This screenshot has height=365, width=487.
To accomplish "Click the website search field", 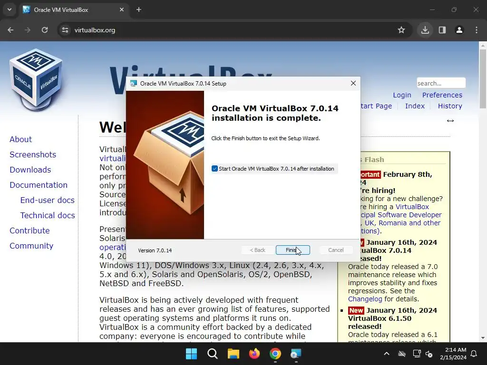I will (x=441, y=83).
